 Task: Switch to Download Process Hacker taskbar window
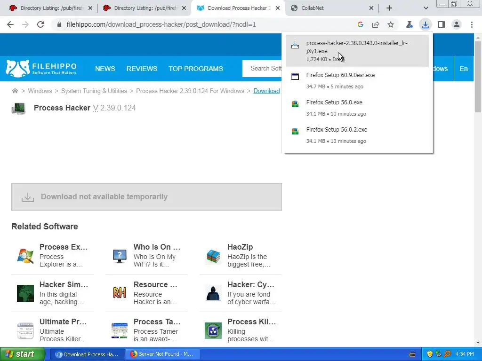(87, 354)
